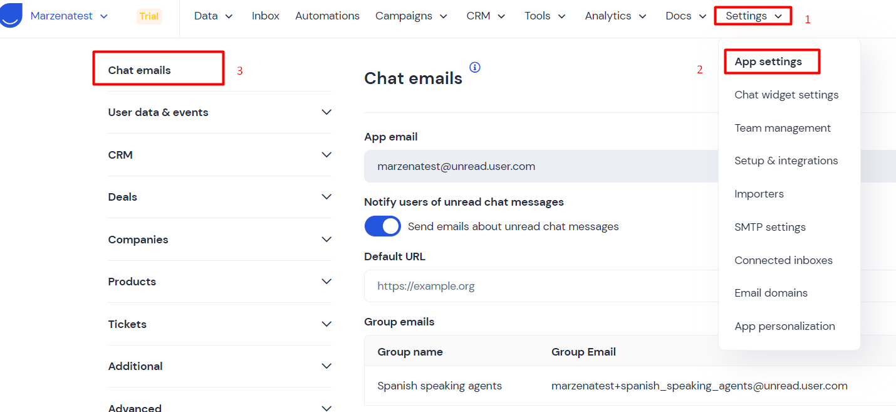Click the Trial badge in header

pos(149,16)
